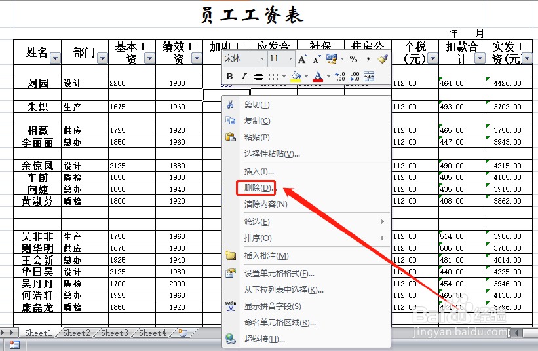This screenshot has height=351, width=538.
Task: Click last sheet navigation arrow
Action: coord(12,332)
